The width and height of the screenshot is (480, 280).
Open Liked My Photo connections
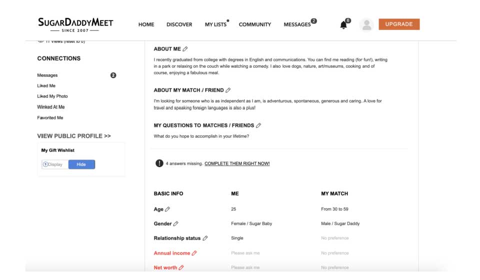coord(52,96)
